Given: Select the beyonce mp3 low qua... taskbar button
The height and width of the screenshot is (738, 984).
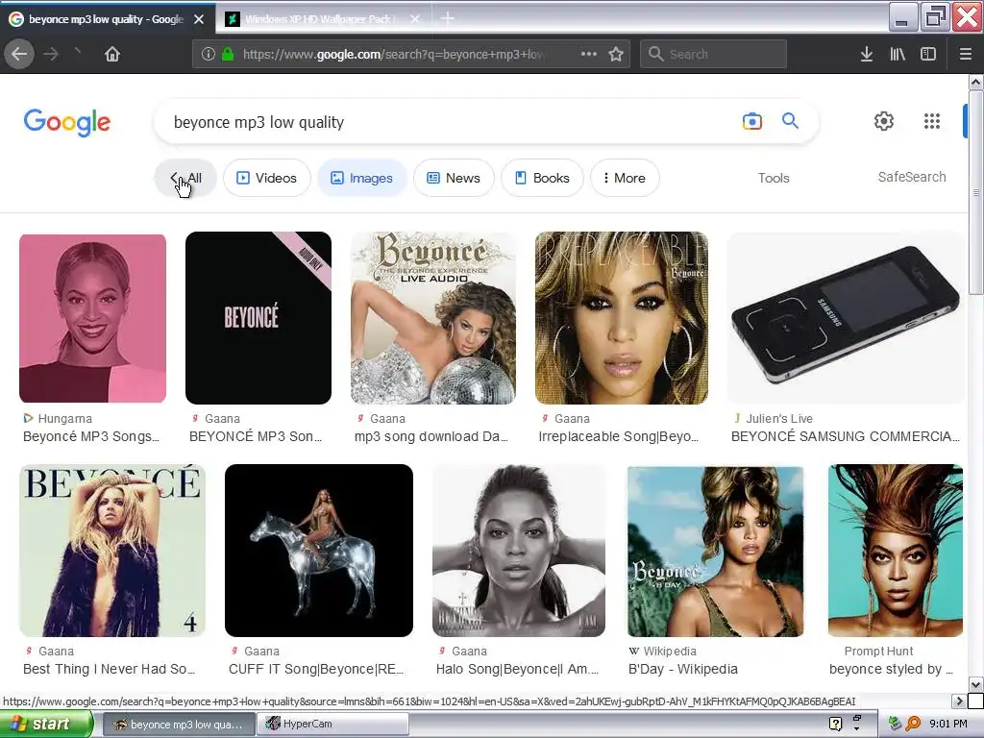Looking at the screenshot, I should tap(179, 724).
